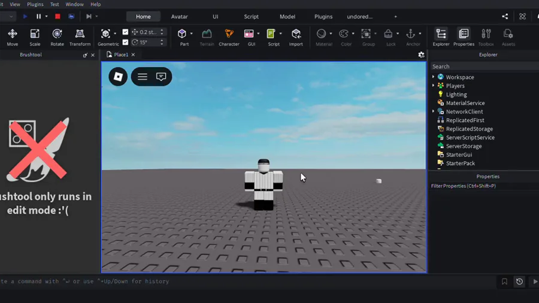Expand the Workspace tree node
Viewport: 539px width, 303px height.
[x=433, y=77]
